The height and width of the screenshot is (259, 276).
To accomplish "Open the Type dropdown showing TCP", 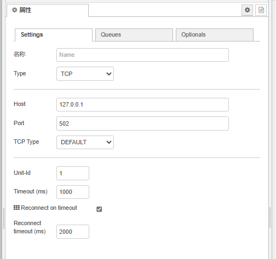I will [85, 74].
